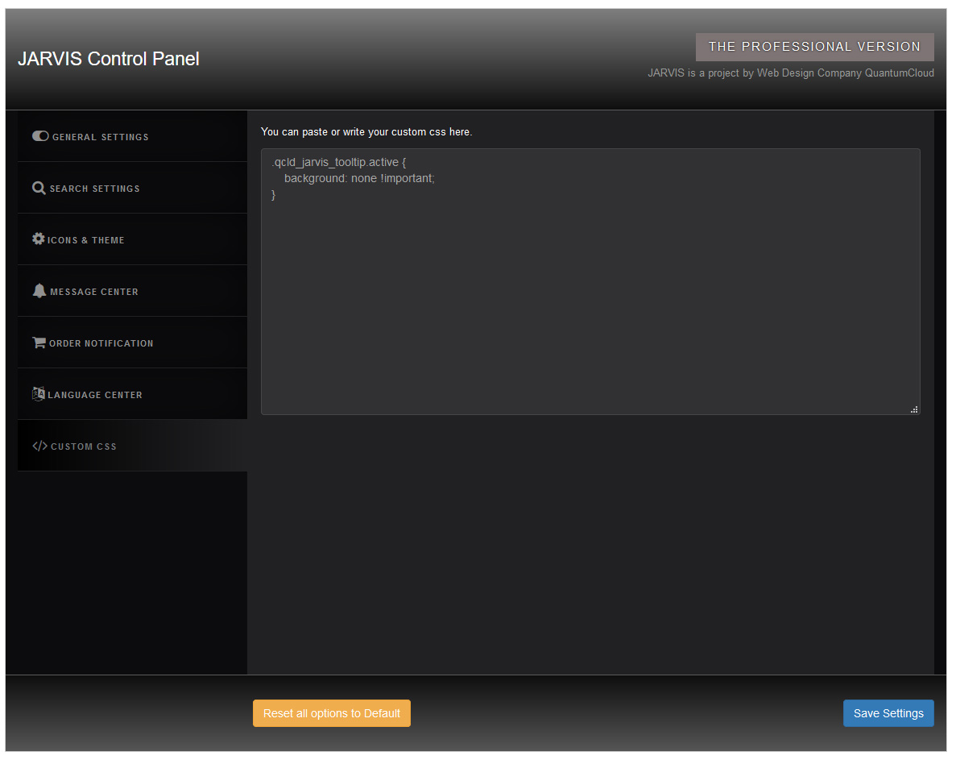Image resolution: width=956 pixels, height=760 pixels.
Task: Go to the Icons & Theme tab
Action: coord(132,239)
